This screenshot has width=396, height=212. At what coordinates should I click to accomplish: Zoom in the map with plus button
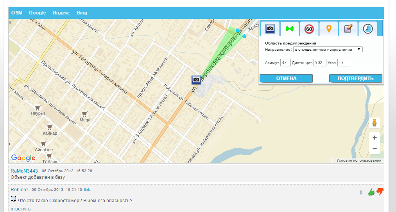coord(374,137)
